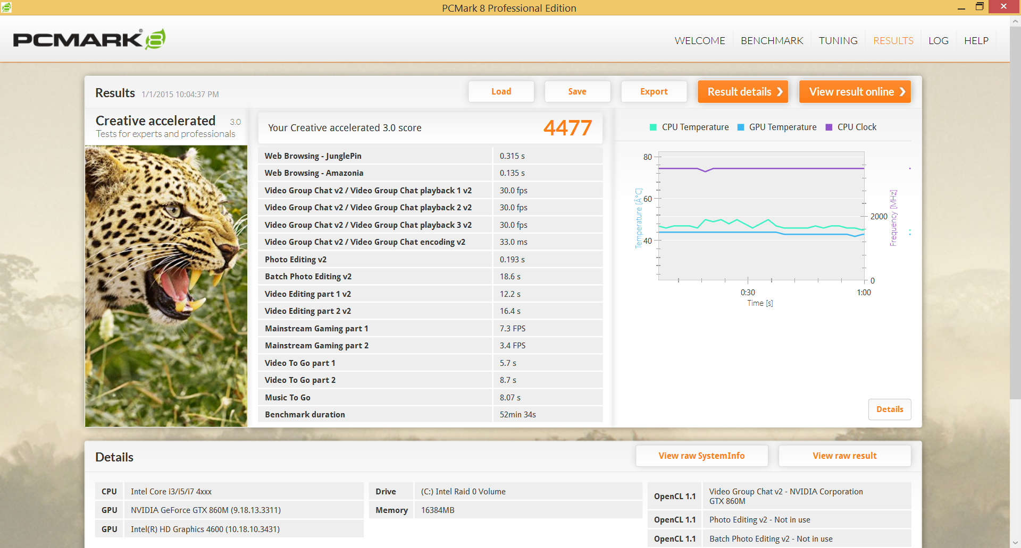This screenshot has width=1021, height=548.
Task: Restore down the PCMark window
Action: (980, 6)
